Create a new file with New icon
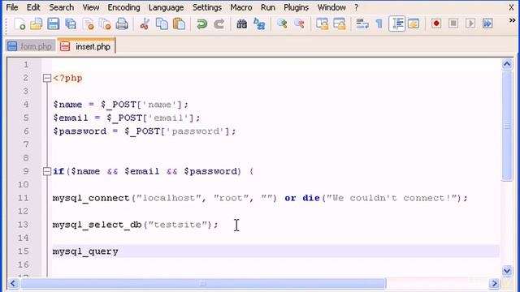This screenshot has width=520, height=292. coord(19,24)
